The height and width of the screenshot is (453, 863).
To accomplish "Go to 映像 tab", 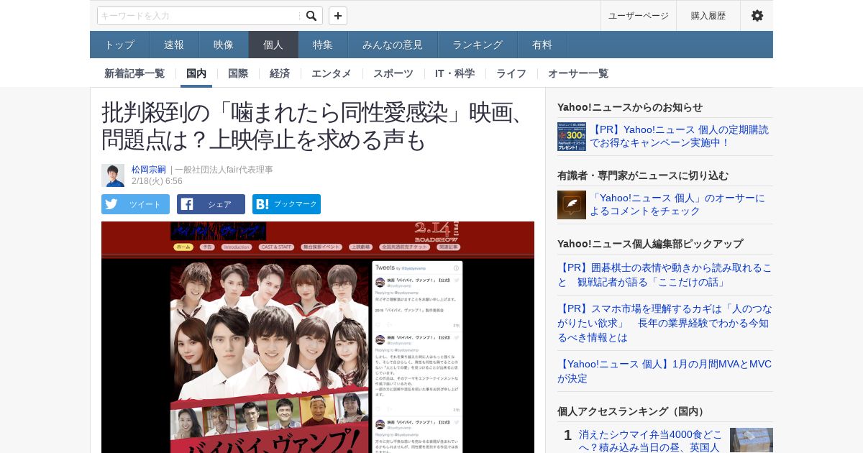I will point(224,45).
